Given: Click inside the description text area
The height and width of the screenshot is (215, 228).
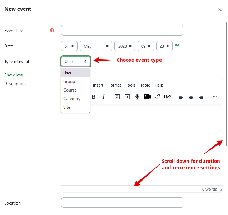Looking at the screenshot, I should click(142, 145).
